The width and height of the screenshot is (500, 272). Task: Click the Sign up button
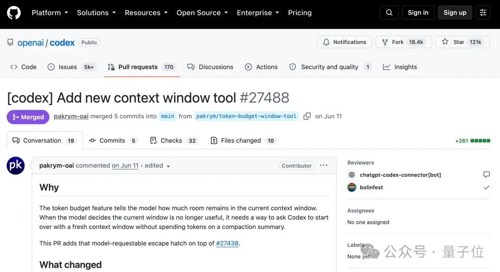click(x=455, y=13)
